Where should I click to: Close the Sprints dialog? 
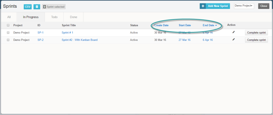[263, 6]
